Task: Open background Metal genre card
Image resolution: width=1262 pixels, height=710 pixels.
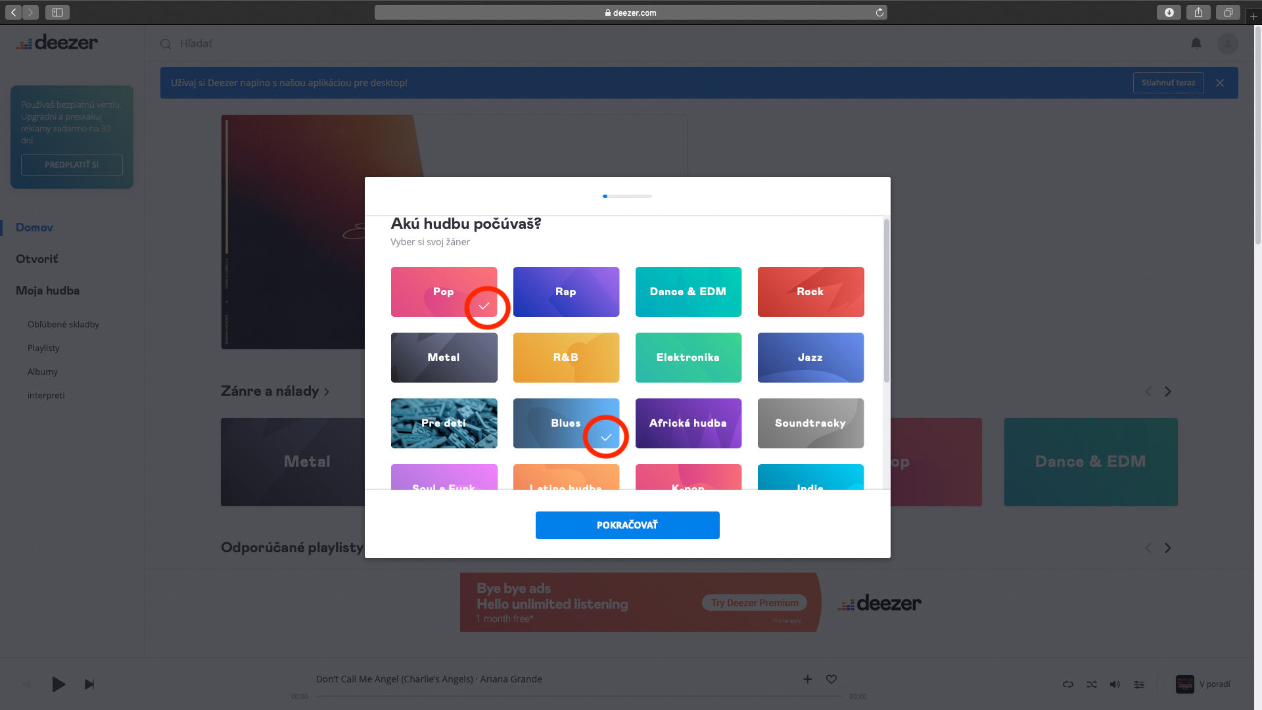Action: [x=292, y=462]
